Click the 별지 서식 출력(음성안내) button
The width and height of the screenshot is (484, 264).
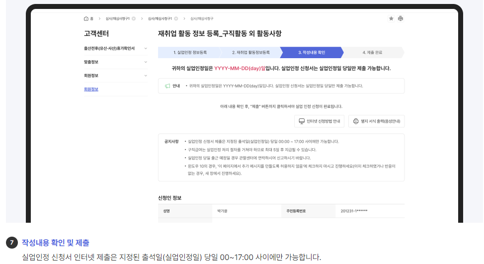[x=377, y=121]
